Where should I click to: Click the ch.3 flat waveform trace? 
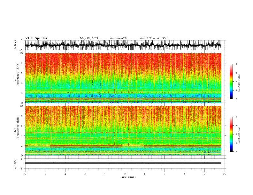[123, 163]
